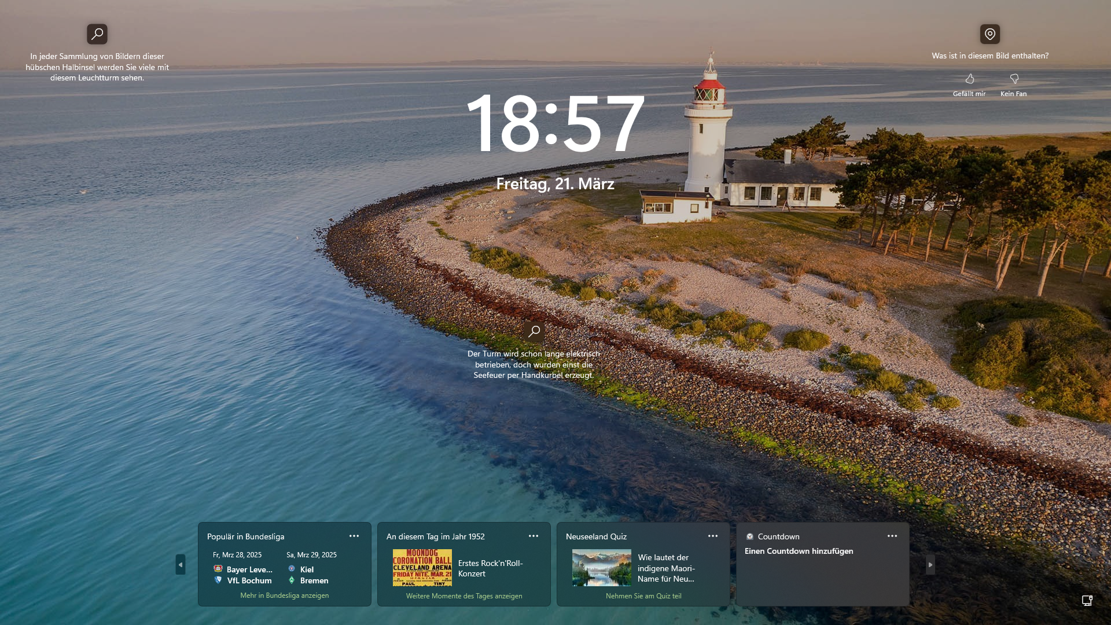Click 'Mehr in Bundesliga anzeigen' link
1111x625 pixels.
pyautogui.click(x=284, y=595)
